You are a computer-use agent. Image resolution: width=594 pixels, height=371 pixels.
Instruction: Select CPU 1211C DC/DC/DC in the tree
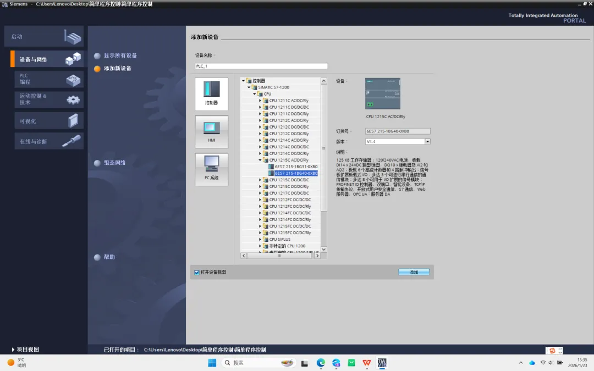coord(289,107)
